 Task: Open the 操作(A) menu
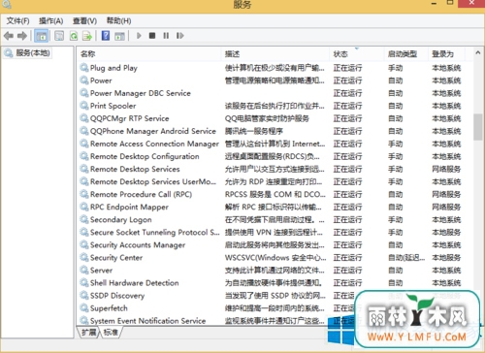[50, 21]
